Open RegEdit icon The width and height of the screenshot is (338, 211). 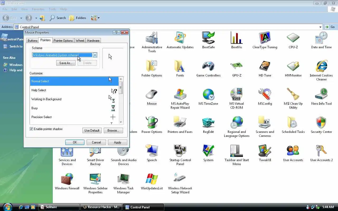pyautogui.click(x=208, y=123)
